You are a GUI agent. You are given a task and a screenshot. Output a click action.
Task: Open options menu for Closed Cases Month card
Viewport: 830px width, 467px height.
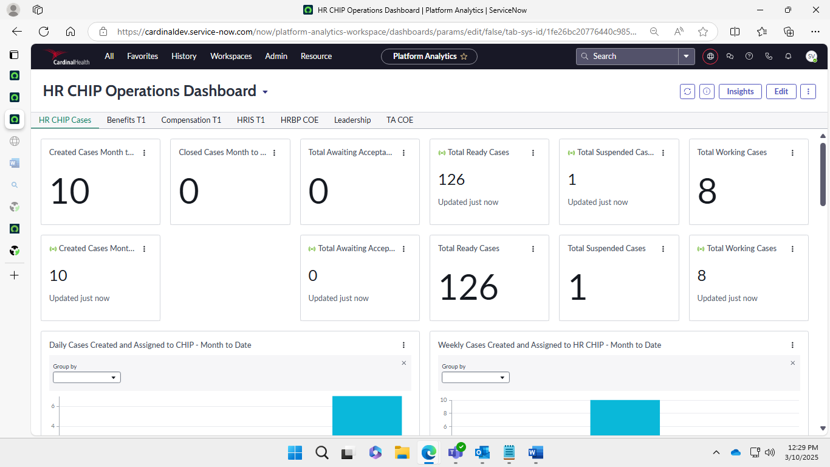[274, 153]
